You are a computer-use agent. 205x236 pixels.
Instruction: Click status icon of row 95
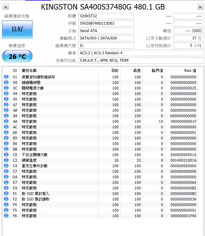[6, 99]
